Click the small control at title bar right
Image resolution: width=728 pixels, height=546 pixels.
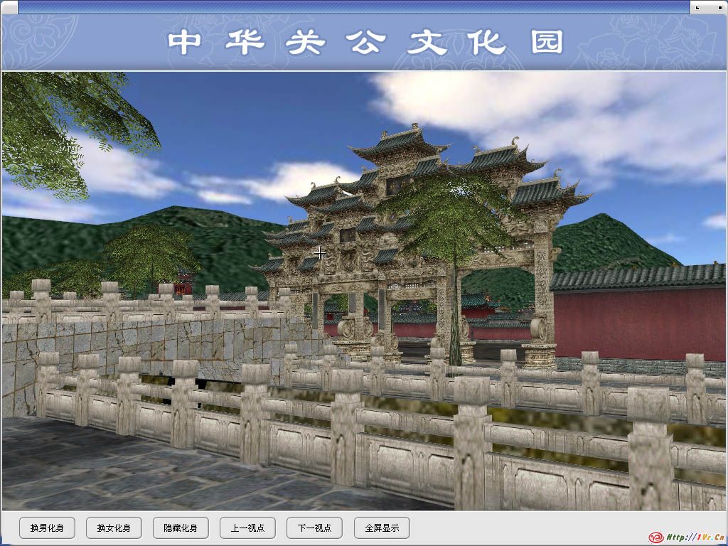pos(708,7)
